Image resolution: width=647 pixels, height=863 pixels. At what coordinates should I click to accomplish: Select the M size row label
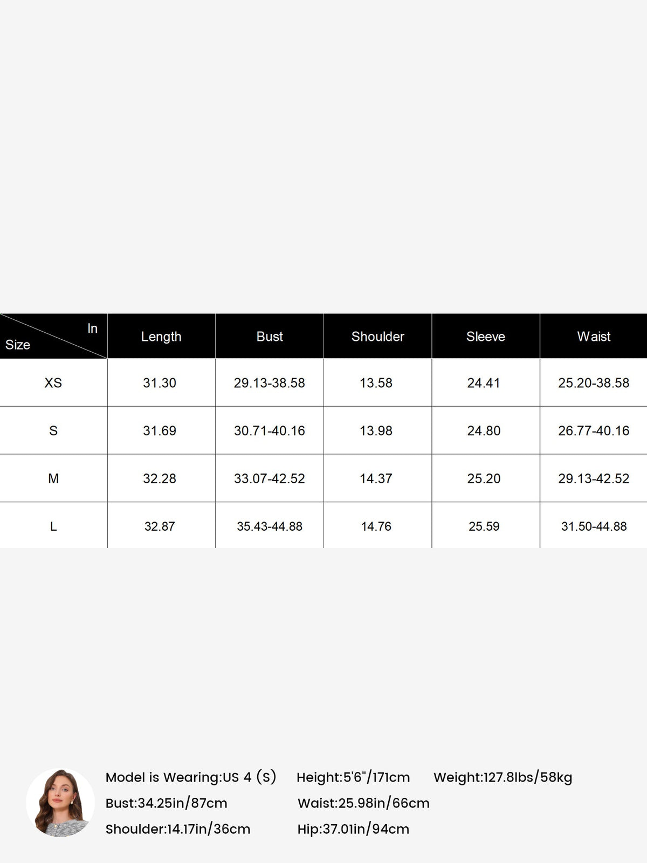click(x=53, y=478)
